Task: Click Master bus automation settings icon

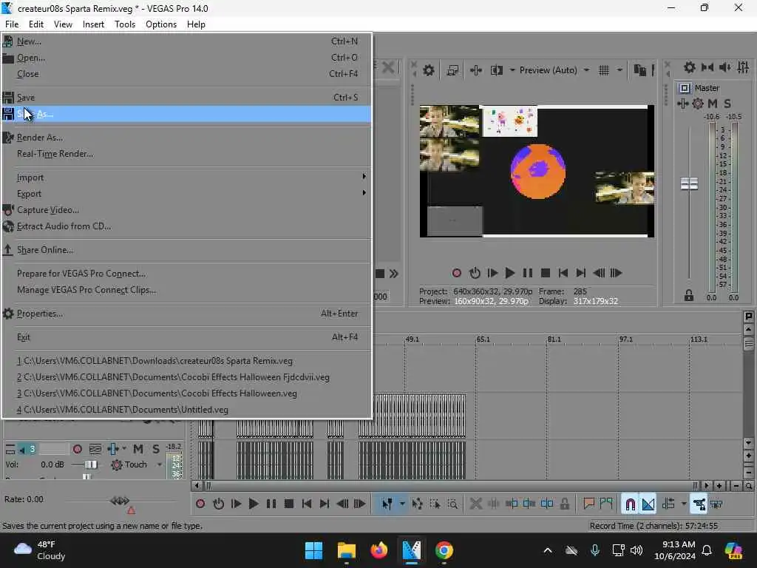Action: pos(698,104)
